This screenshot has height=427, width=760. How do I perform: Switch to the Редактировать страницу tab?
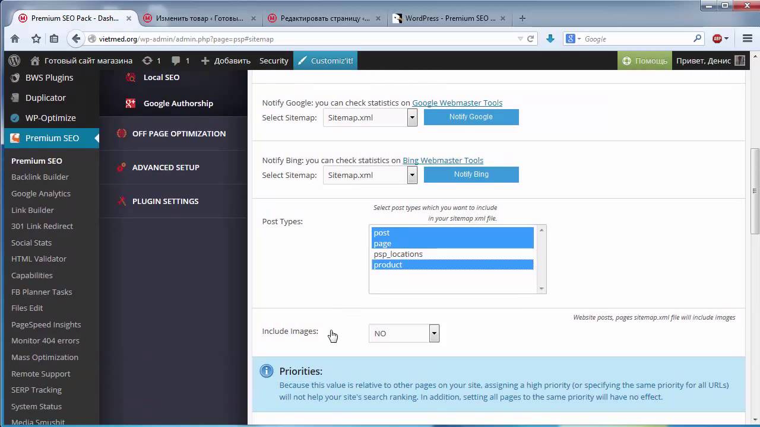coord(325,18)
